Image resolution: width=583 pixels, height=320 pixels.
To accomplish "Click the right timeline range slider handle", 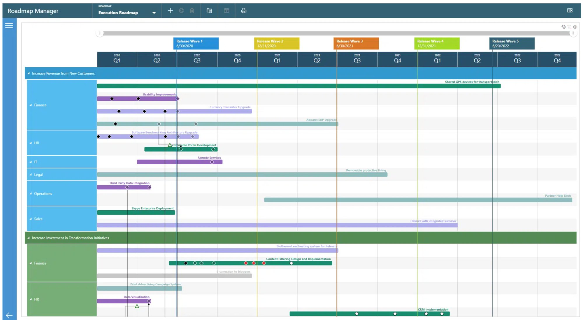I will (x=573, y=33).
